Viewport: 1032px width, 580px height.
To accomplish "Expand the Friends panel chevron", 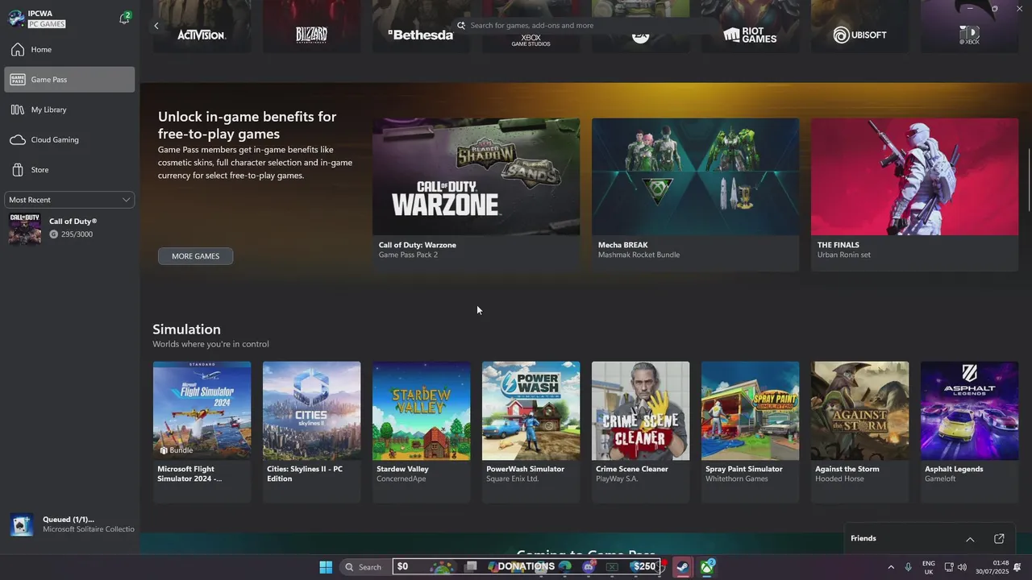I will click(x=970, y=539).
